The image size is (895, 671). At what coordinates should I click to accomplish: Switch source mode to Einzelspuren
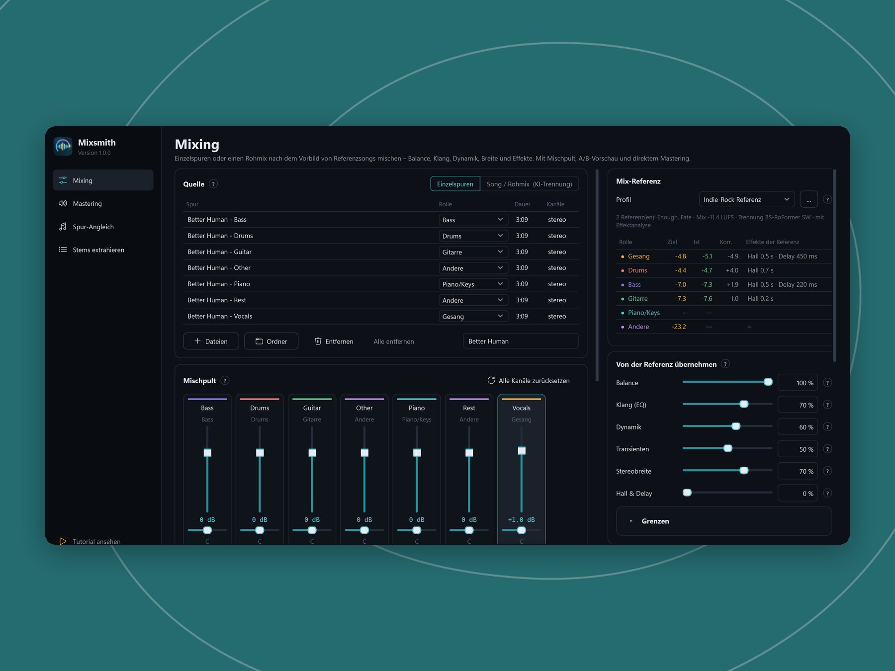[x=455, y=184]
